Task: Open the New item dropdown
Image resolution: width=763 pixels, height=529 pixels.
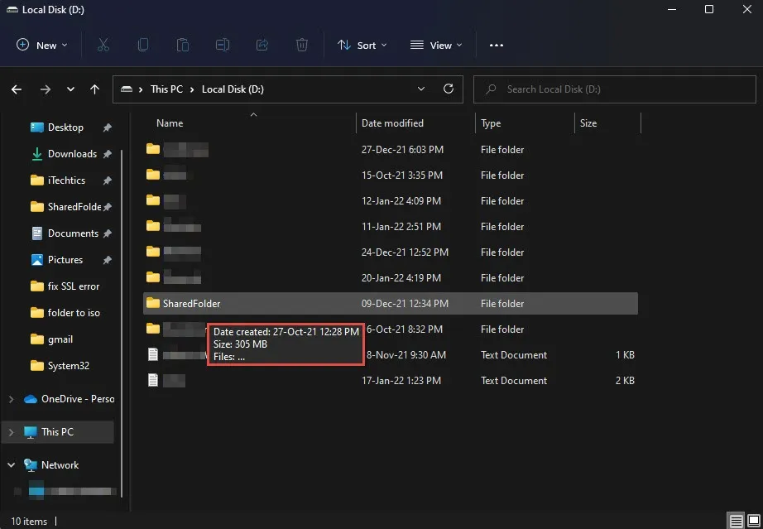Action: tap(43, 45)
